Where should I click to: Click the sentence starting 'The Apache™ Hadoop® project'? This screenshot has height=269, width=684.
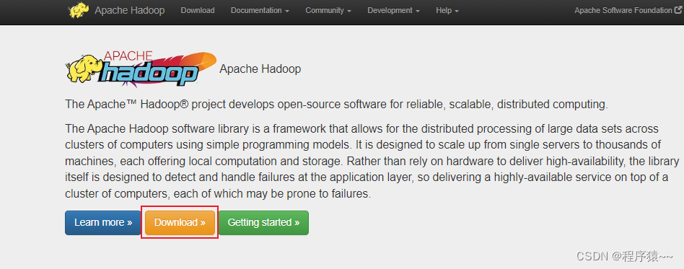(336, 105)
